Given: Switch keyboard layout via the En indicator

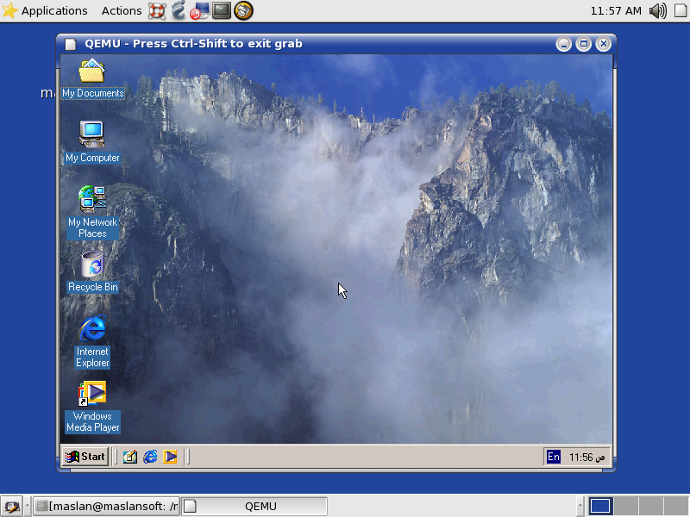Looking at the screenshot, I should coord(553,457).
